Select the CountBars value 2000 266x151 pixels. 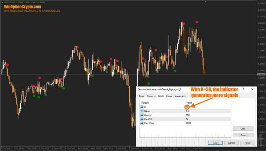coord(189,123)
